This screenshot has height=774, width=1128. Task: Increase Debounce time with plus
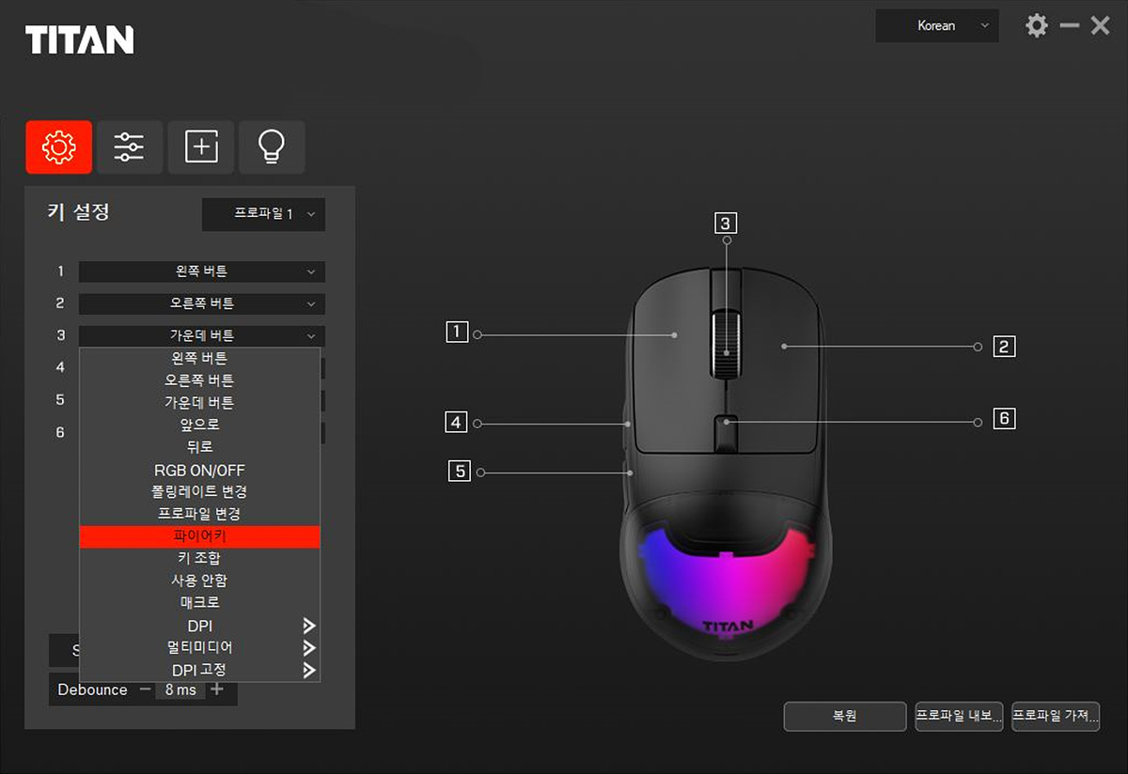pos(217,689)
